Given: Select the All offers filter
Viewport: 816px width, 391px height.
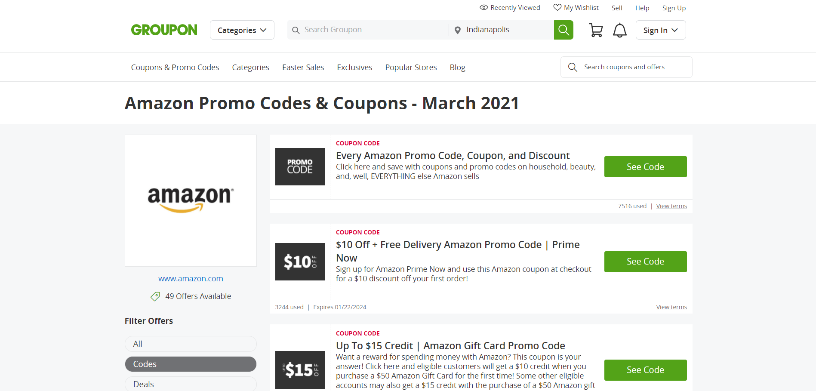Looking at the screenshot, I should [x=191, y=344].
